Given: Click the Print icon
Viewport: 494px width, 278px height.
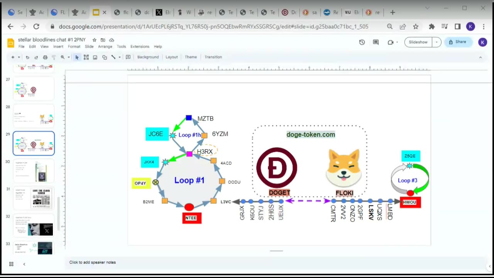Looking at the screenshot, I should click(45, 57).
